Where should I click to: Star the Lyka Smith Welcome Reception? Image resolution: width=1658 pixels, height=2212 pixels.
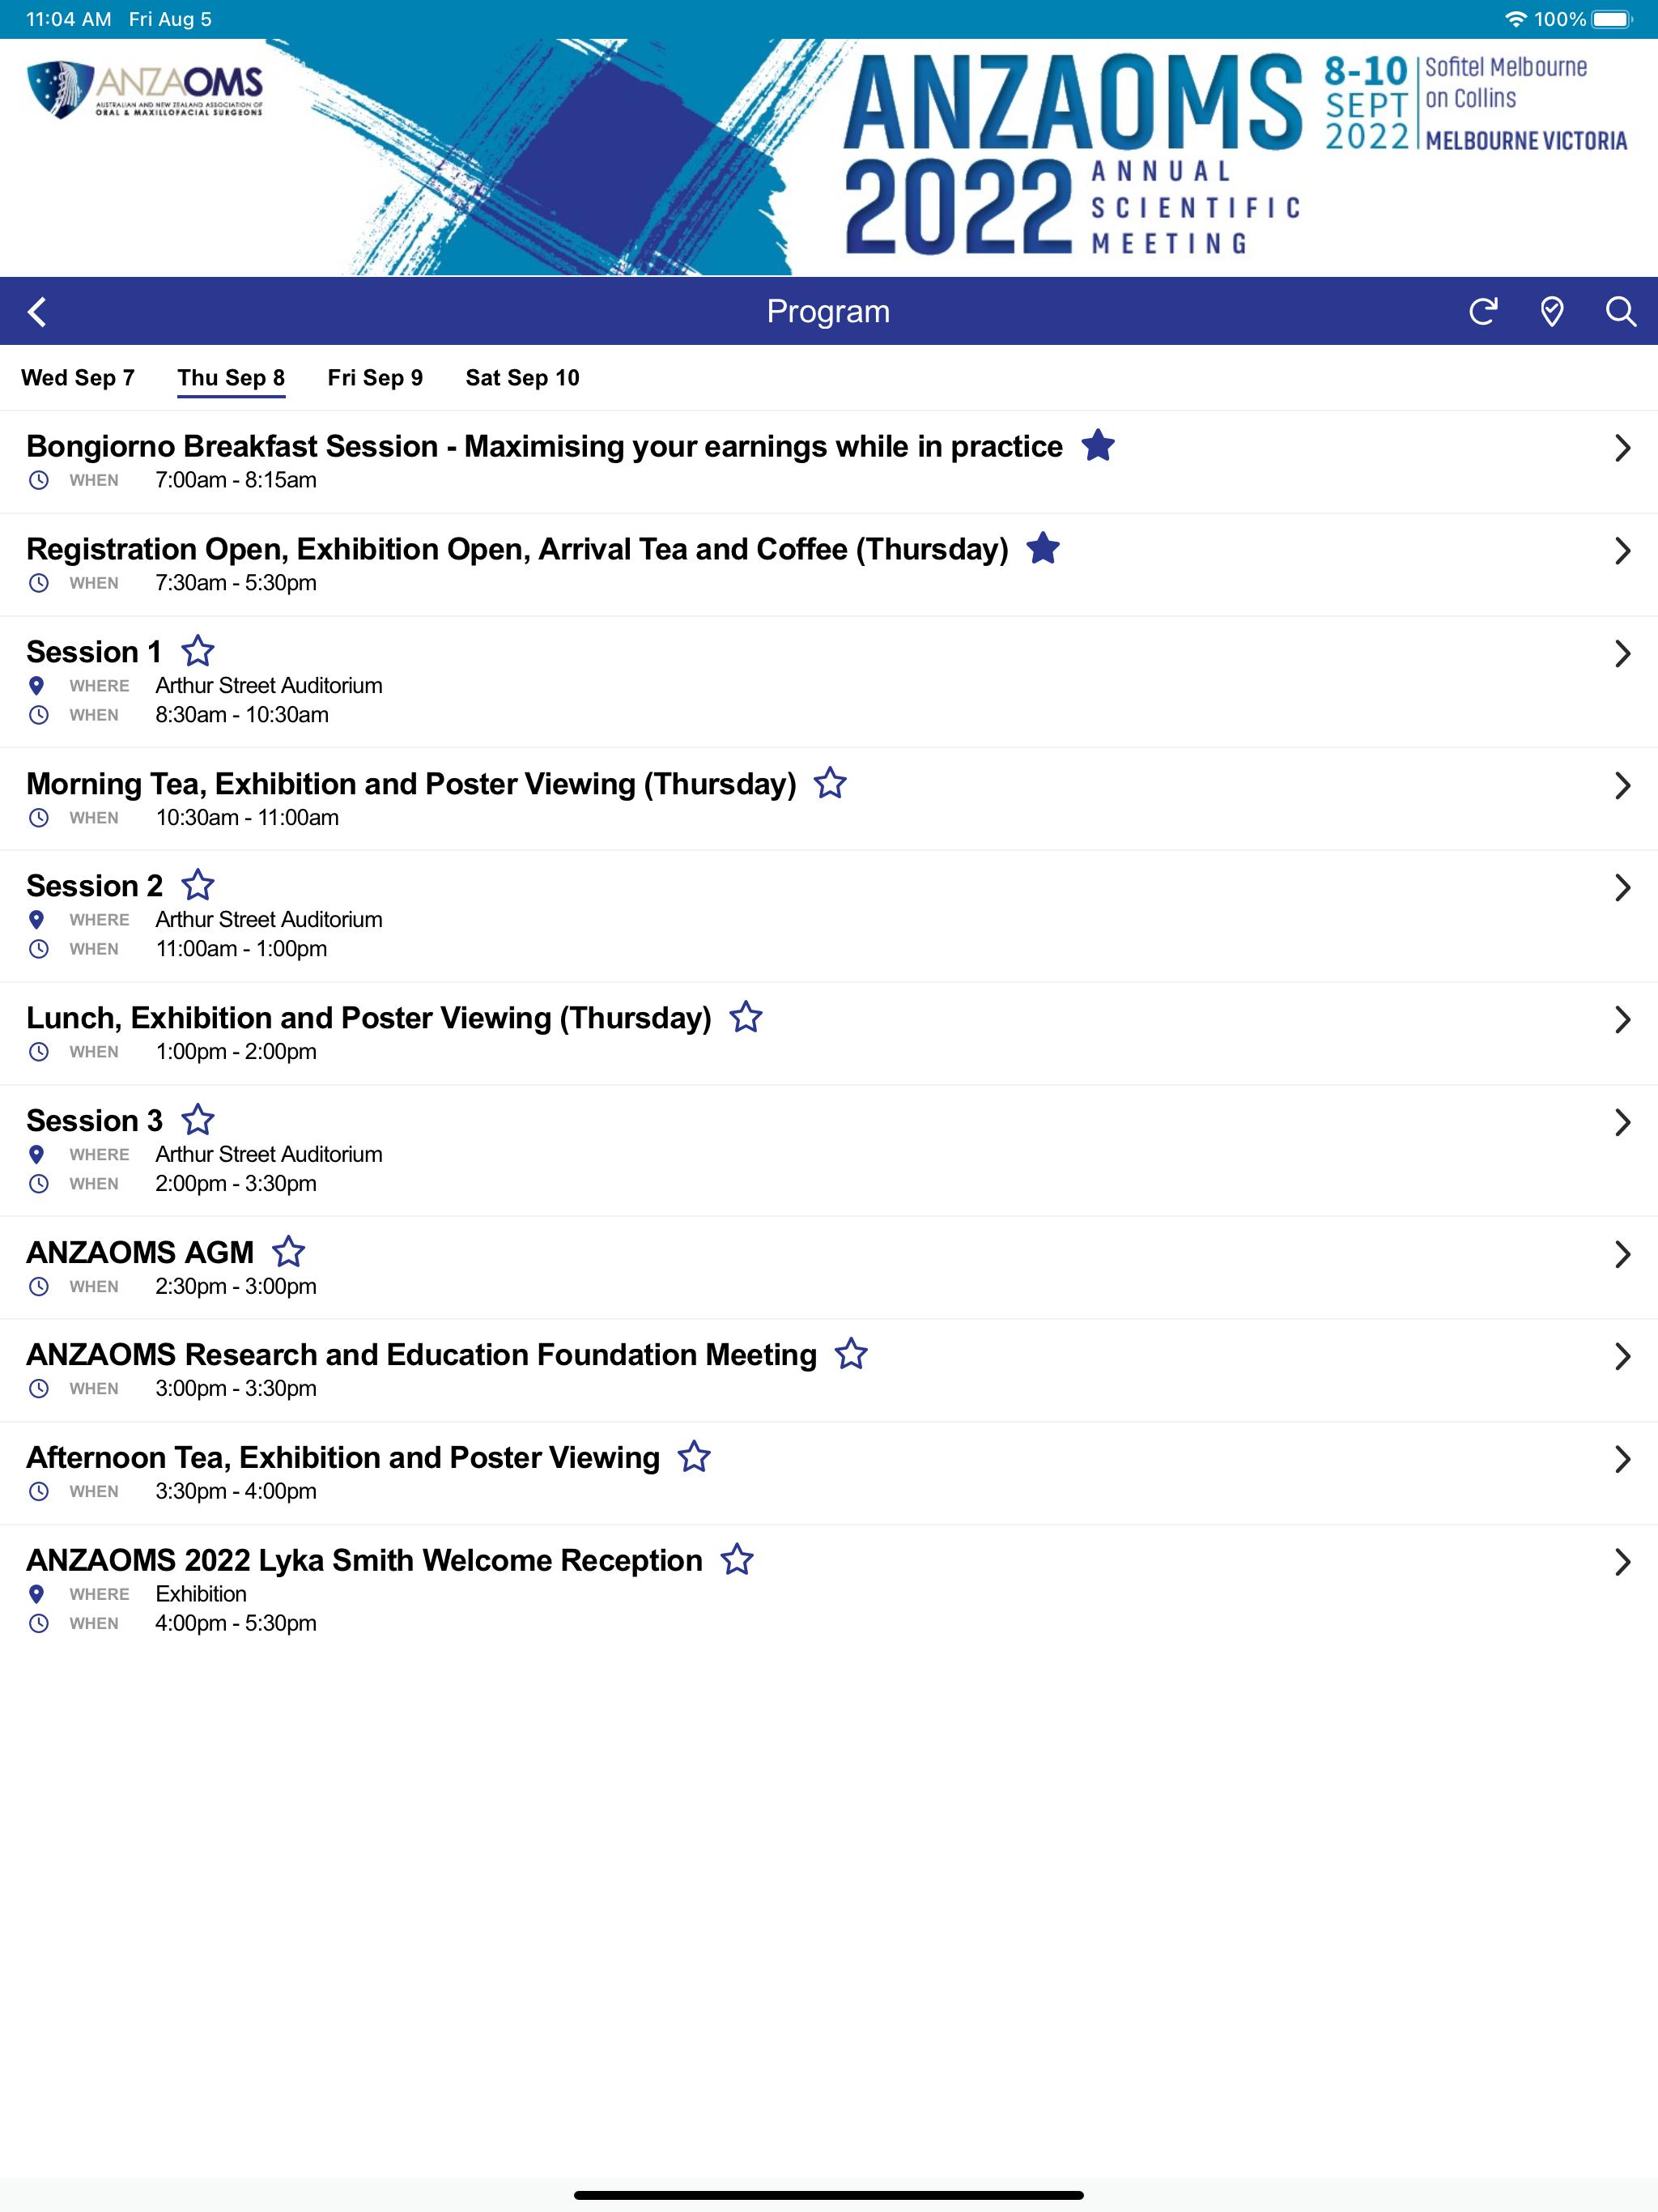pyautogui.click(x=737, y=1560)
